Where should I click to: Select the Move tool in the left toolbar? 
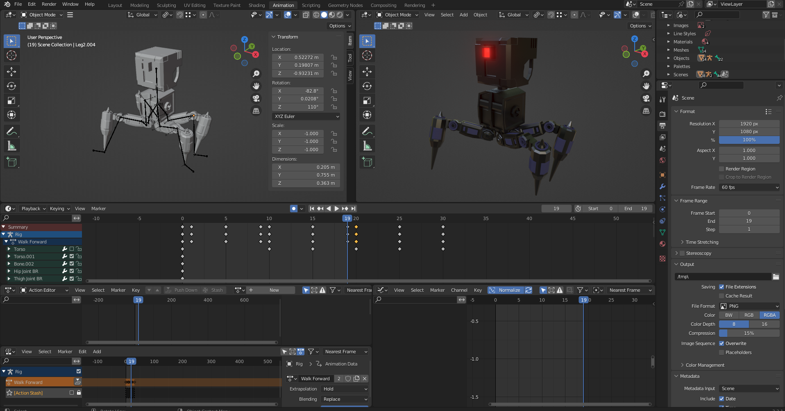click(x=12, y=72)
